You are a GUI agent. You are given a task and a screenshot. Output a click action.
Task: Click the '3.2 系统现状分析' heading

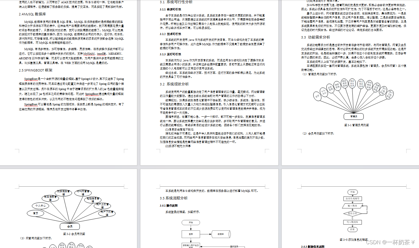(x=174, y=84)
